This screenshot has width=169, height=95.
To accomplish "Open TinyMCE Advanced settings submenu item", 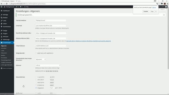I will point(6,63).
